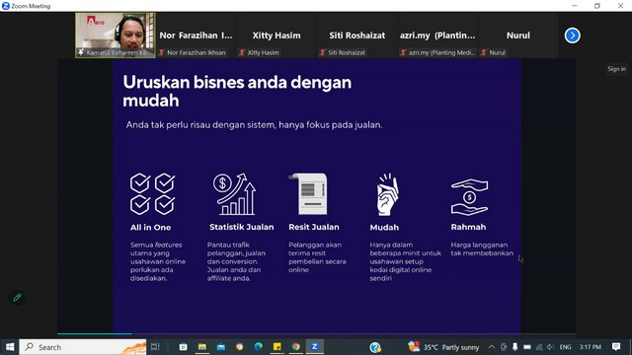This screenshot has height=355, width=632.
Task: Select Xitty Hasim's participant tile
Action: point(276,35)
